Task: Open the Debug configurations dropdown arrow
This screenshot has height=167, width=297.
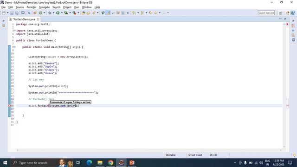Action: 53,13
